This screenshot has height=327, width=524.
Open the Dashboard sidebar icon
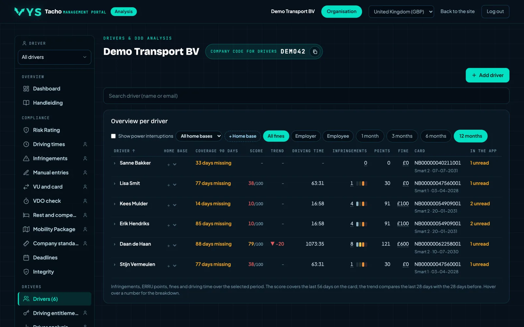tap(26, 89)
